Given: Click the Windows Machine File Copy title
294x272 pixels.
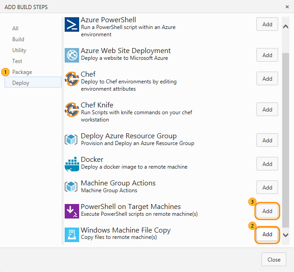Looking at the screenshot, I should (x=126, y=230).
